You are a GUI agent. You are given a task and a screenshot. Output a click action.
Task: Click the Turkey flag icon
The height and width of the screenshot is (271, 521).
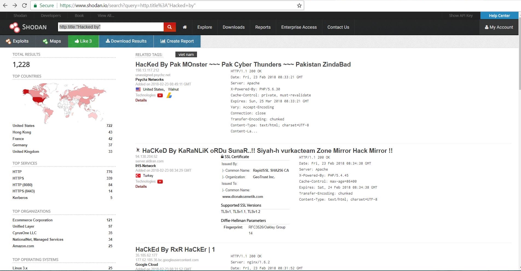[138, 175]
